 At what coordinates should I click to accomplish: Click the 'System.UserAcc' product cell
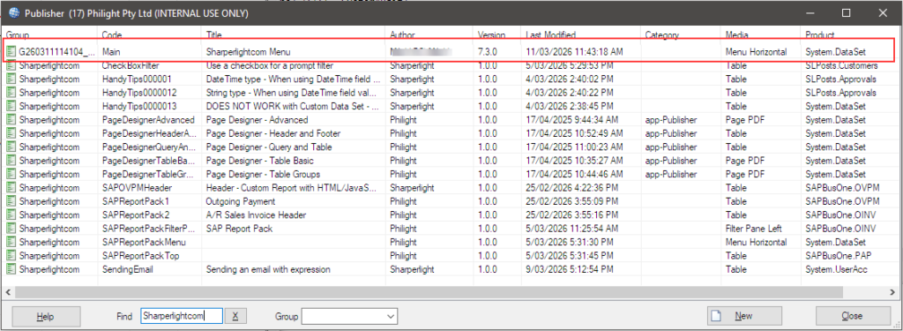click(836, 269)
